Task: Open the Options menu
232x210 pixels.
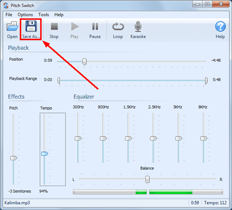Action: [x=26, y=15]
